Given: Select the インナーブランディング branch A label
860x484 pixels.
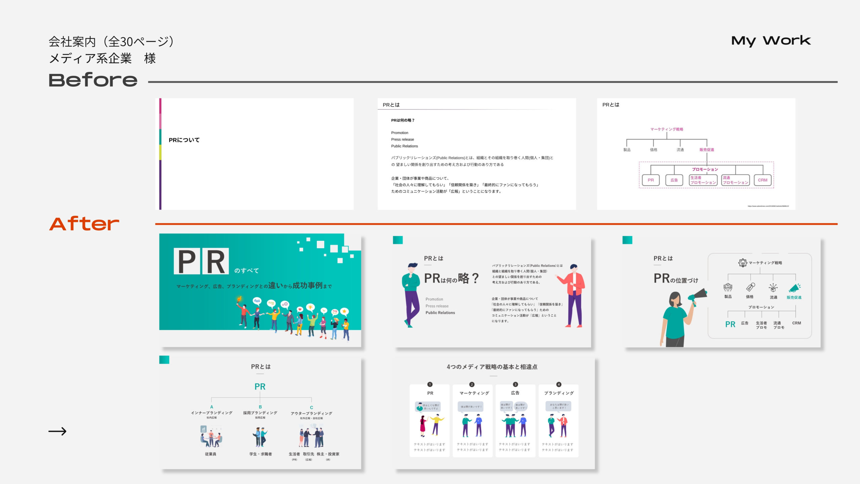Looking at the screenshot, I should click(212, 412).
